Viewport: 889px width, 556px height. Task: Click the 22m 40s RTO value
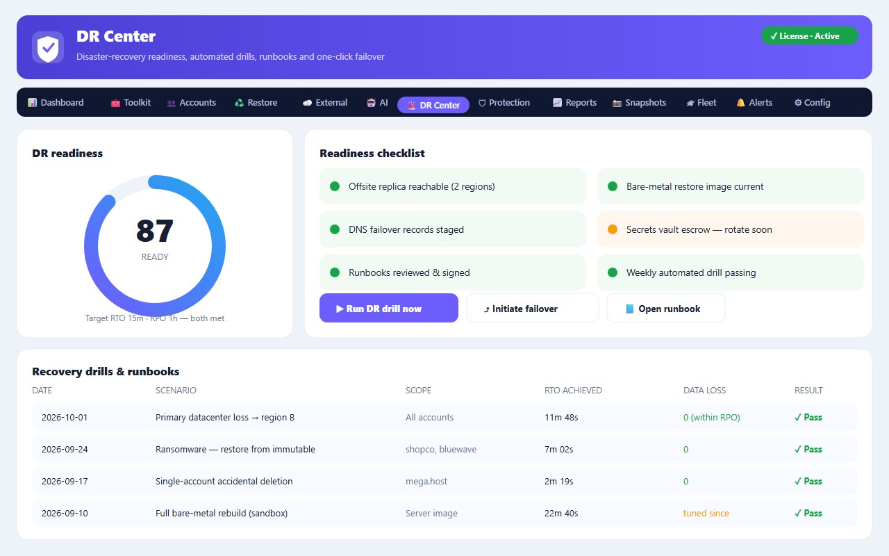pos(561,514)
